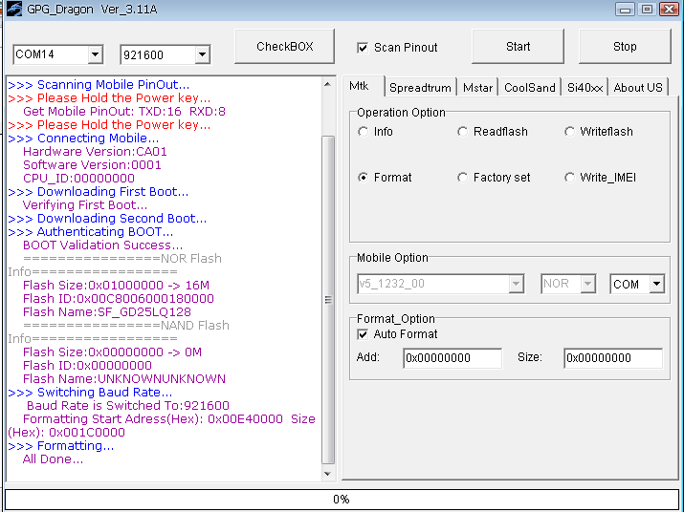Open the COM14 port dropdown
The width and height of the screenshot is (684, 512).
pyautogui.click(x=94, y=54)
